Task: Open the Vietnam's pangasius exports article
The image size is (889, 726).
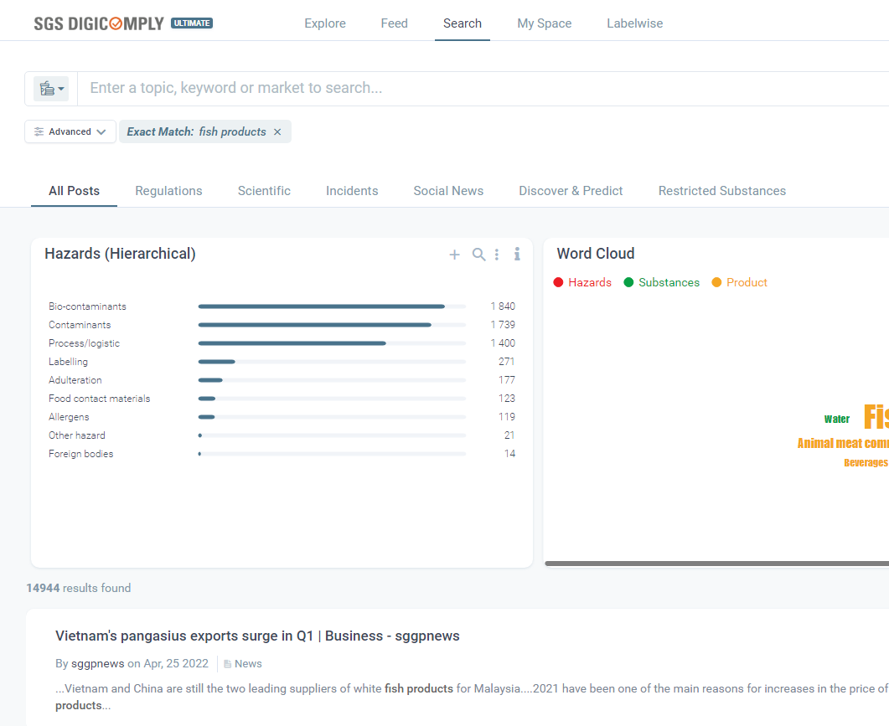Action: [x=257, y=636]
